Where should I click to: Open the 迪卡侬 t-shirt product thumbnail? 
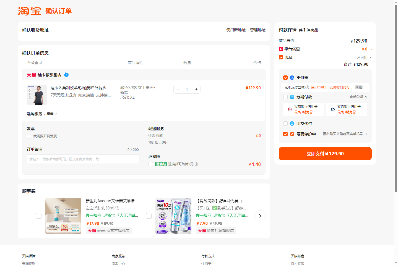[37, 95]
